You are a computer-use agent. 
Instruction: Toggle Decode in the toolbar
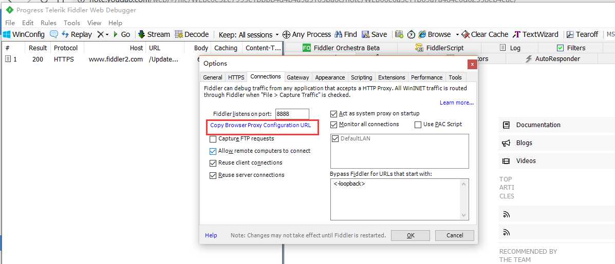click(192, 34)
